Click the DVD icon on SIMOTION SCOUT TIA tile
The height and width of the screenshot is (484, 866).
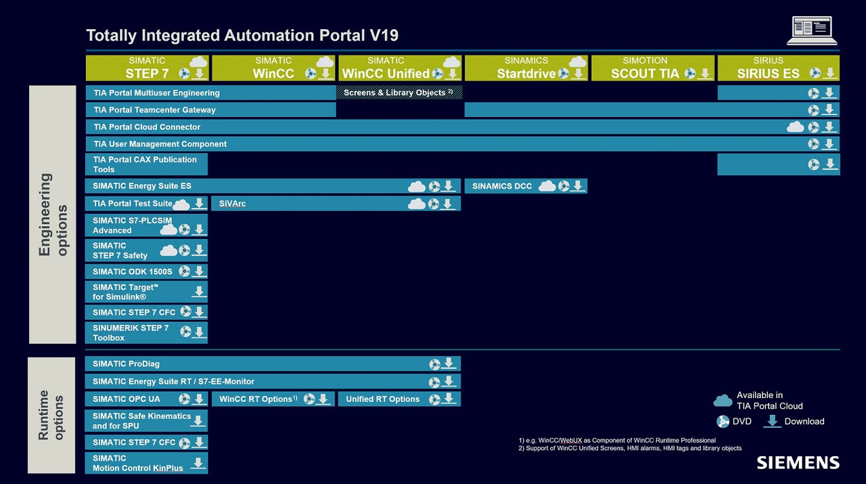click(x=690, y=74)
